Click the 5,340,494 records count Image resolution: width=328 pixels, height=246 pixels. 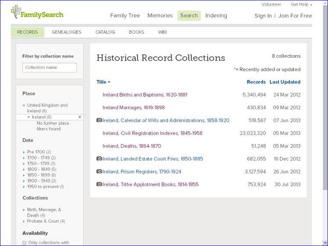click(x=254, y=95)
